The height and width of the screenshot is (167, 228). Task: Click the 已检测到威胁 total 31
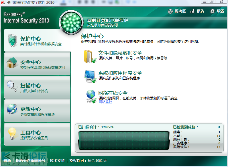pyautogui.click(x=218, y=127)
